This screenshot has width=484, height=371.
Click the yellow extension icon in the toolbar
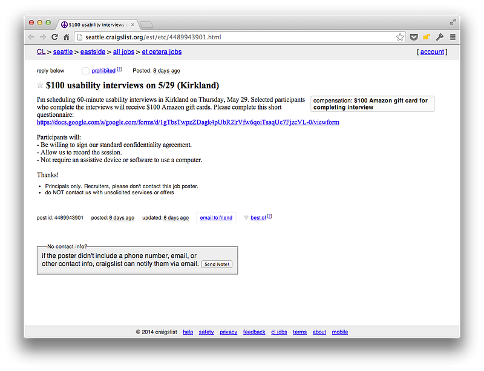click(427, 37)
